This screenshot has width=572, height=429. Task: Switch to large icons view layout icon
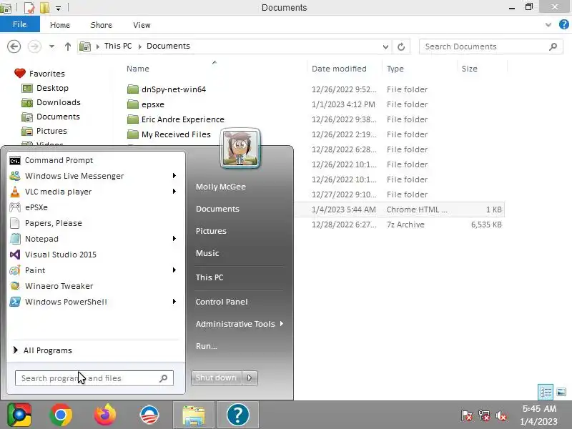(x=561, y=392)
